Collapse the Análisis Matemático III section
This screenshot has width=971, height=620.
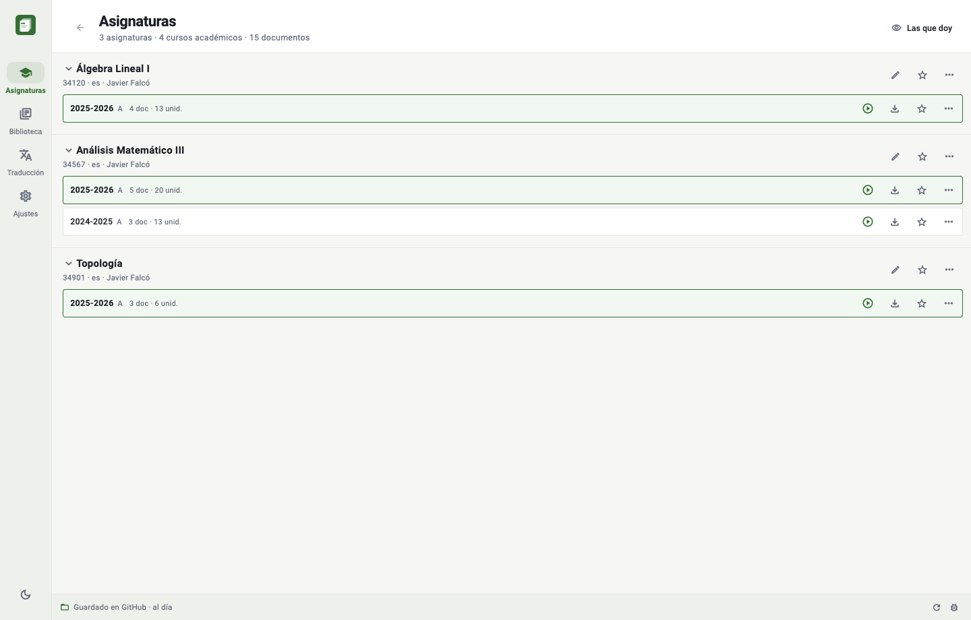click(69, 150)
